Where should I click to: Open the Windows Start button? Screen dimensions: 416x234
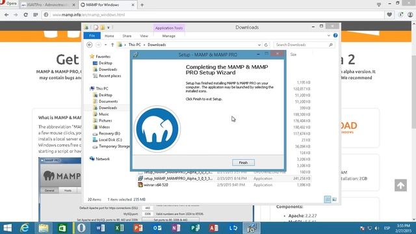(7, 228)
